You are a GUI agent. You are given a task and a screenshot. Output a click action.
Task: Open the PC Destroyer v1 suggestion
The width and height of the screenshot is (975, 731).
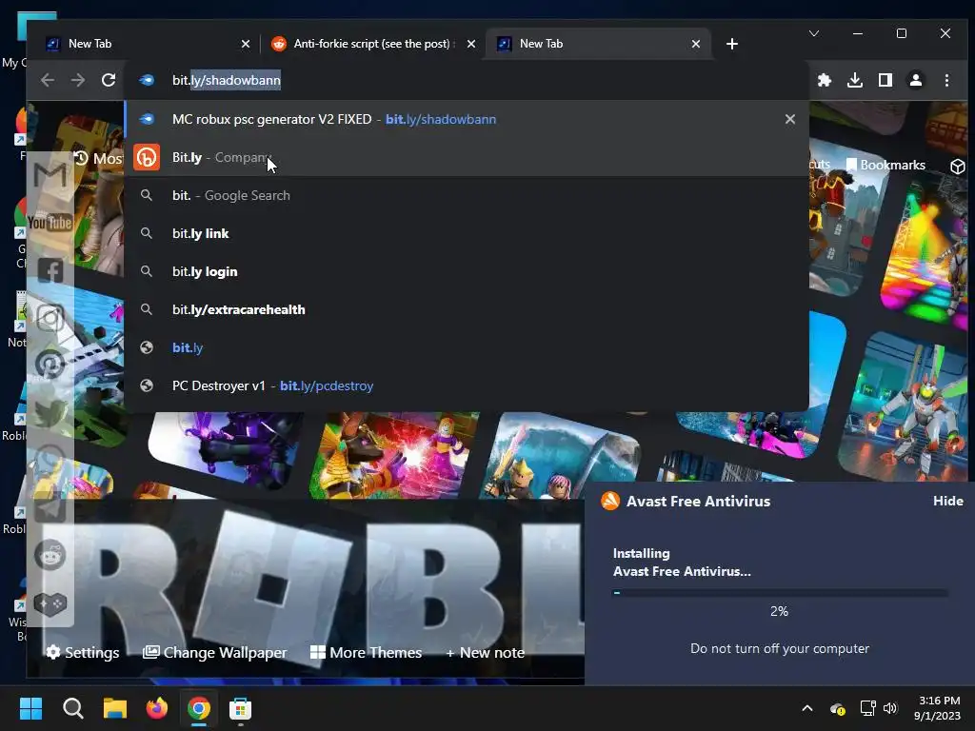coord(467,385)
